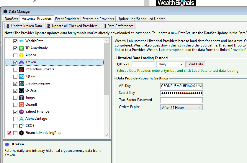247x163 pixels.
Task: Uncheck the Yahoo! Finance checkbox
Action: 15,112
